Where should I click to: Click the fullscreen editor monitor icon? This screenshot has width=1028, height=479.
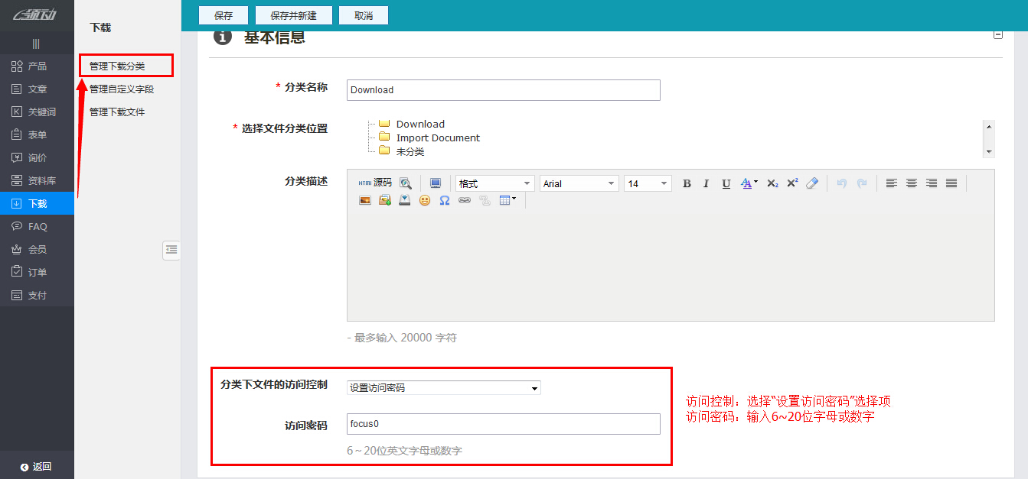pyautogui.click(x=436, y=183)
